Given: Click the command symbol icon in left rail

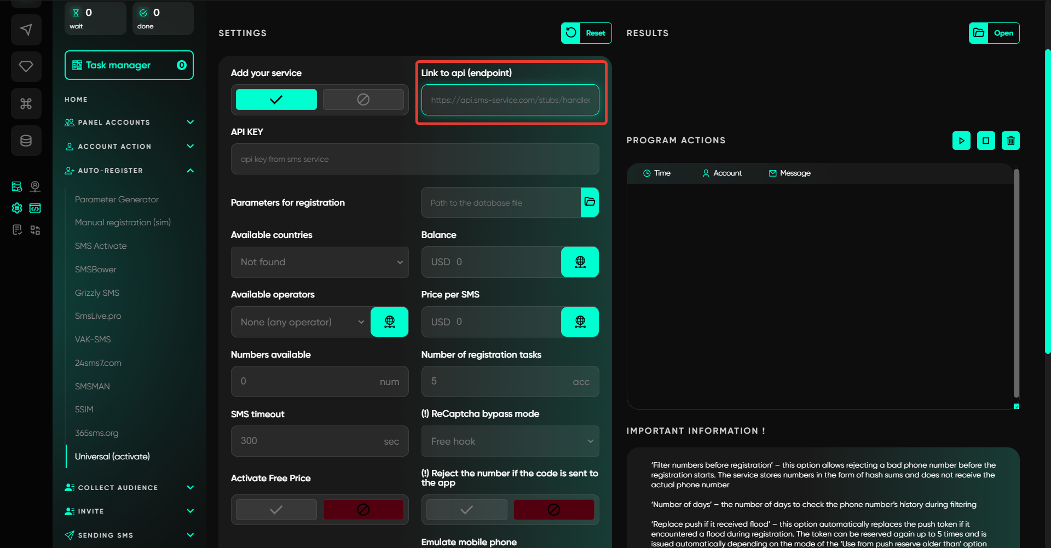Looking at the screenshot, I should coord(26,104).
